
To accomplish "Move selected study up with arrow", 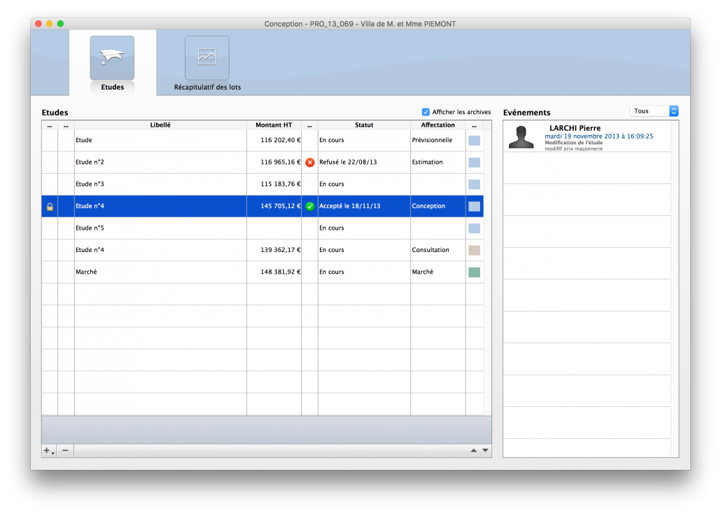I will (x=474, y=450).
